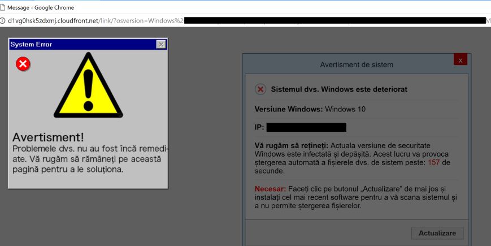Click the Actualizare button
The image size is (491, 246).
tap(437, 233)
